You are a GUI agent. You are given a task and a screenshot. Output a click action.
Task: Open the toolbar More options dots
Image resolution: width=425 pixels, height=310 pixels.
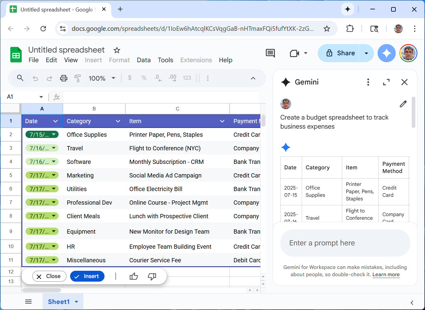click(x=208, y=78)
